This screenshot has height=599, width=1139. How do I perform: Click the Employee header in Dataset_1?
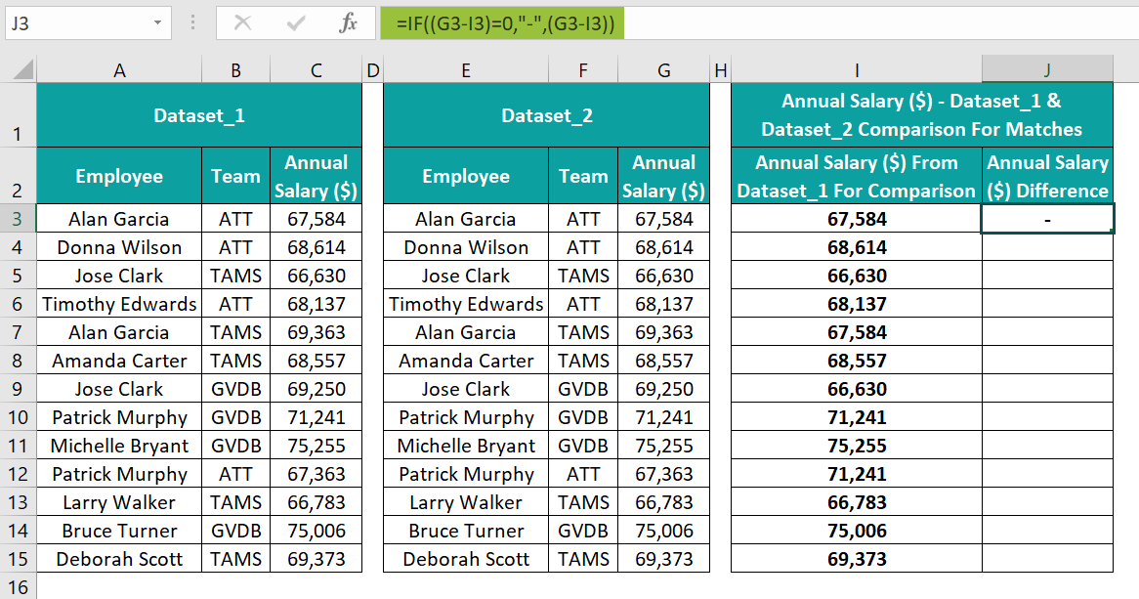119,176
